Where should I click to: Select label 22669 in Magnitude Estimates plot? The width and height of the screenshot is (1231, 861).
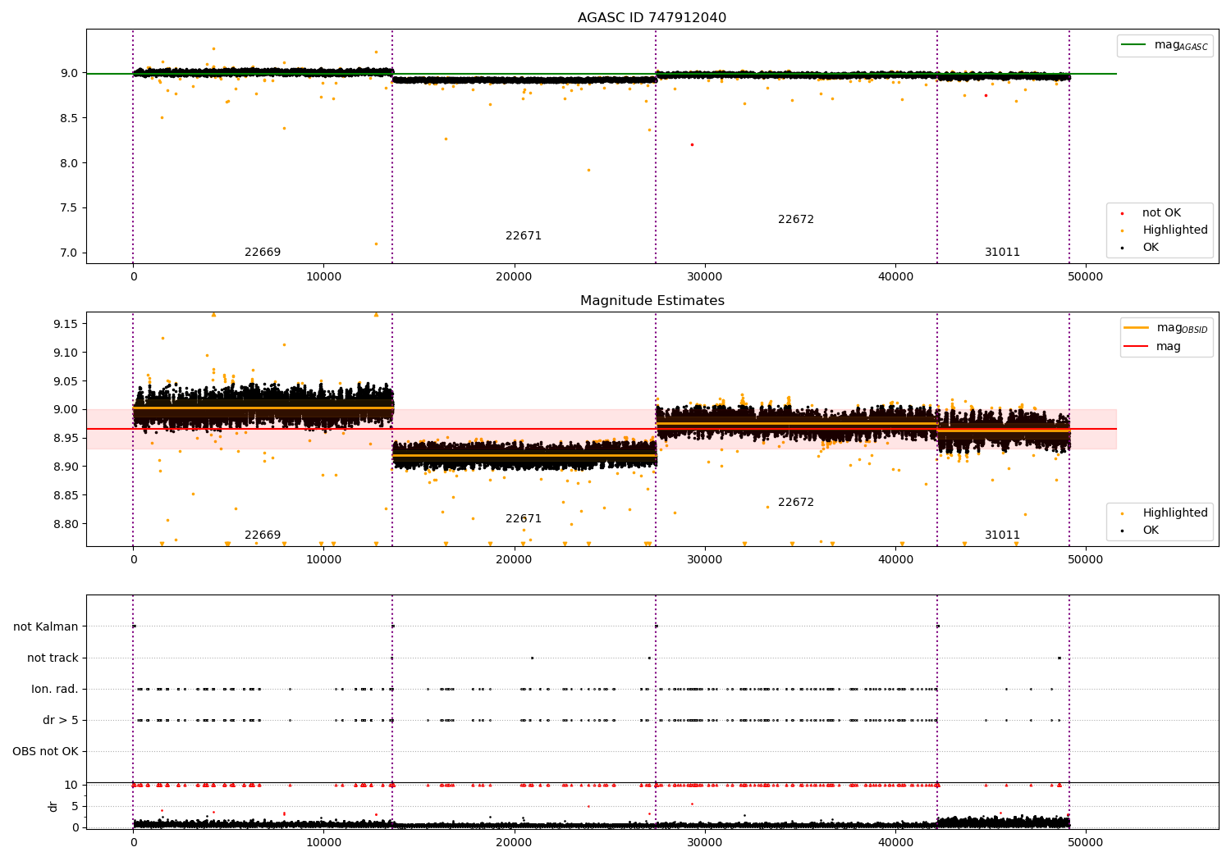click(263, 535)
